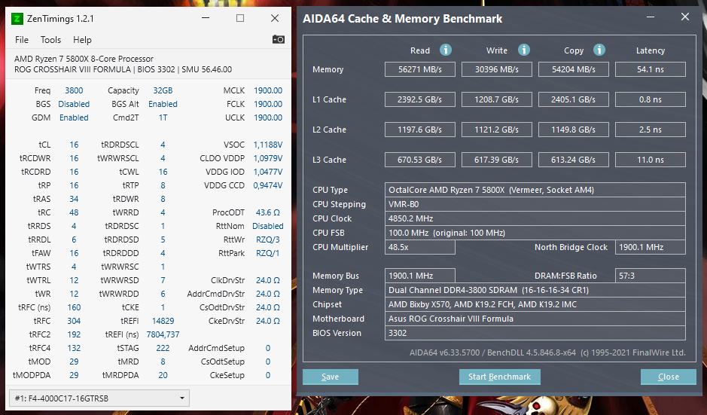Image resolution: width=707 pixels, height=415 pixels.
Task: Click the BIOS Version value 3302 in AIDA64
Action: pyautogui.click(x=535, y=333)
